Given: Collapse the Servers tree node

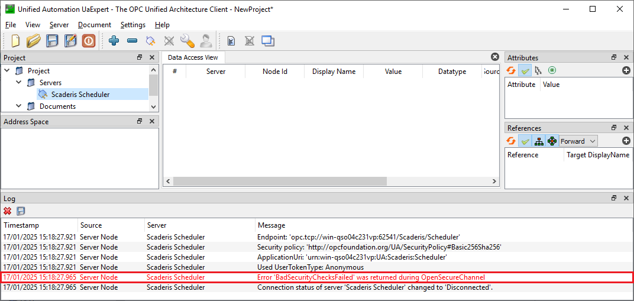Looking at the screenshot, I should tap(19, 83).
